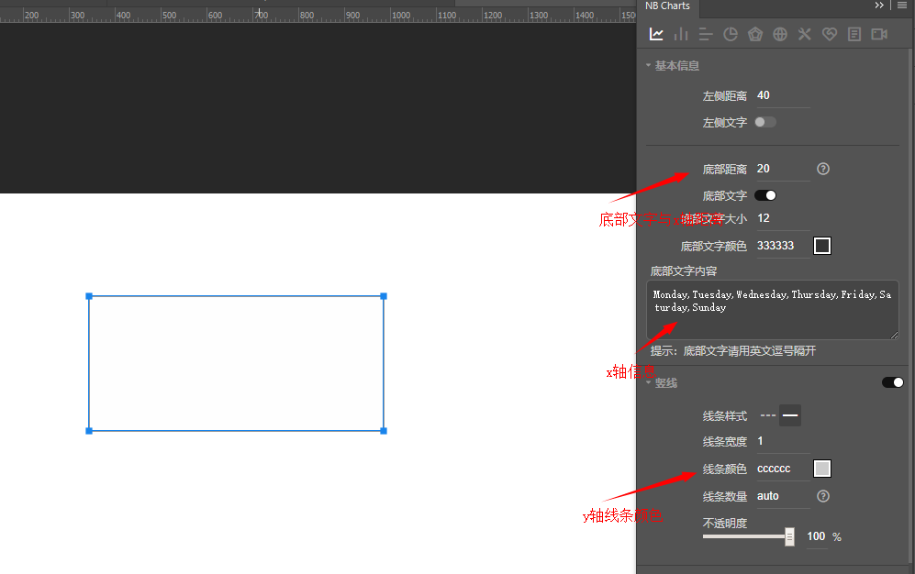
Task: Select the line chart icon
Action: [x=656, y=34]
